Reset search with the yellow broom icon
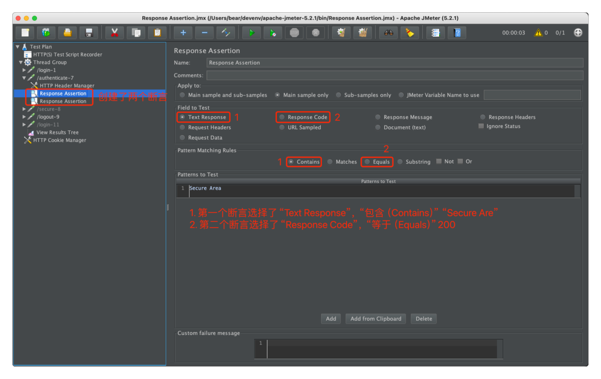The image size is (601, 379). pos(410,33)
